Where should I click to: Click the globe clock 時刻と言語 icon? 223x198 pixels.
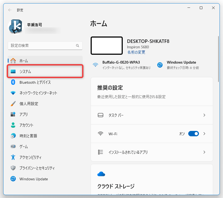(13, 136)
